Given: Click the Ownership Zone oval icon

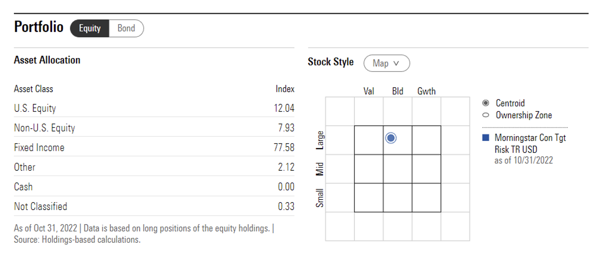Looking at the screenshot, I should pos(486,115).
